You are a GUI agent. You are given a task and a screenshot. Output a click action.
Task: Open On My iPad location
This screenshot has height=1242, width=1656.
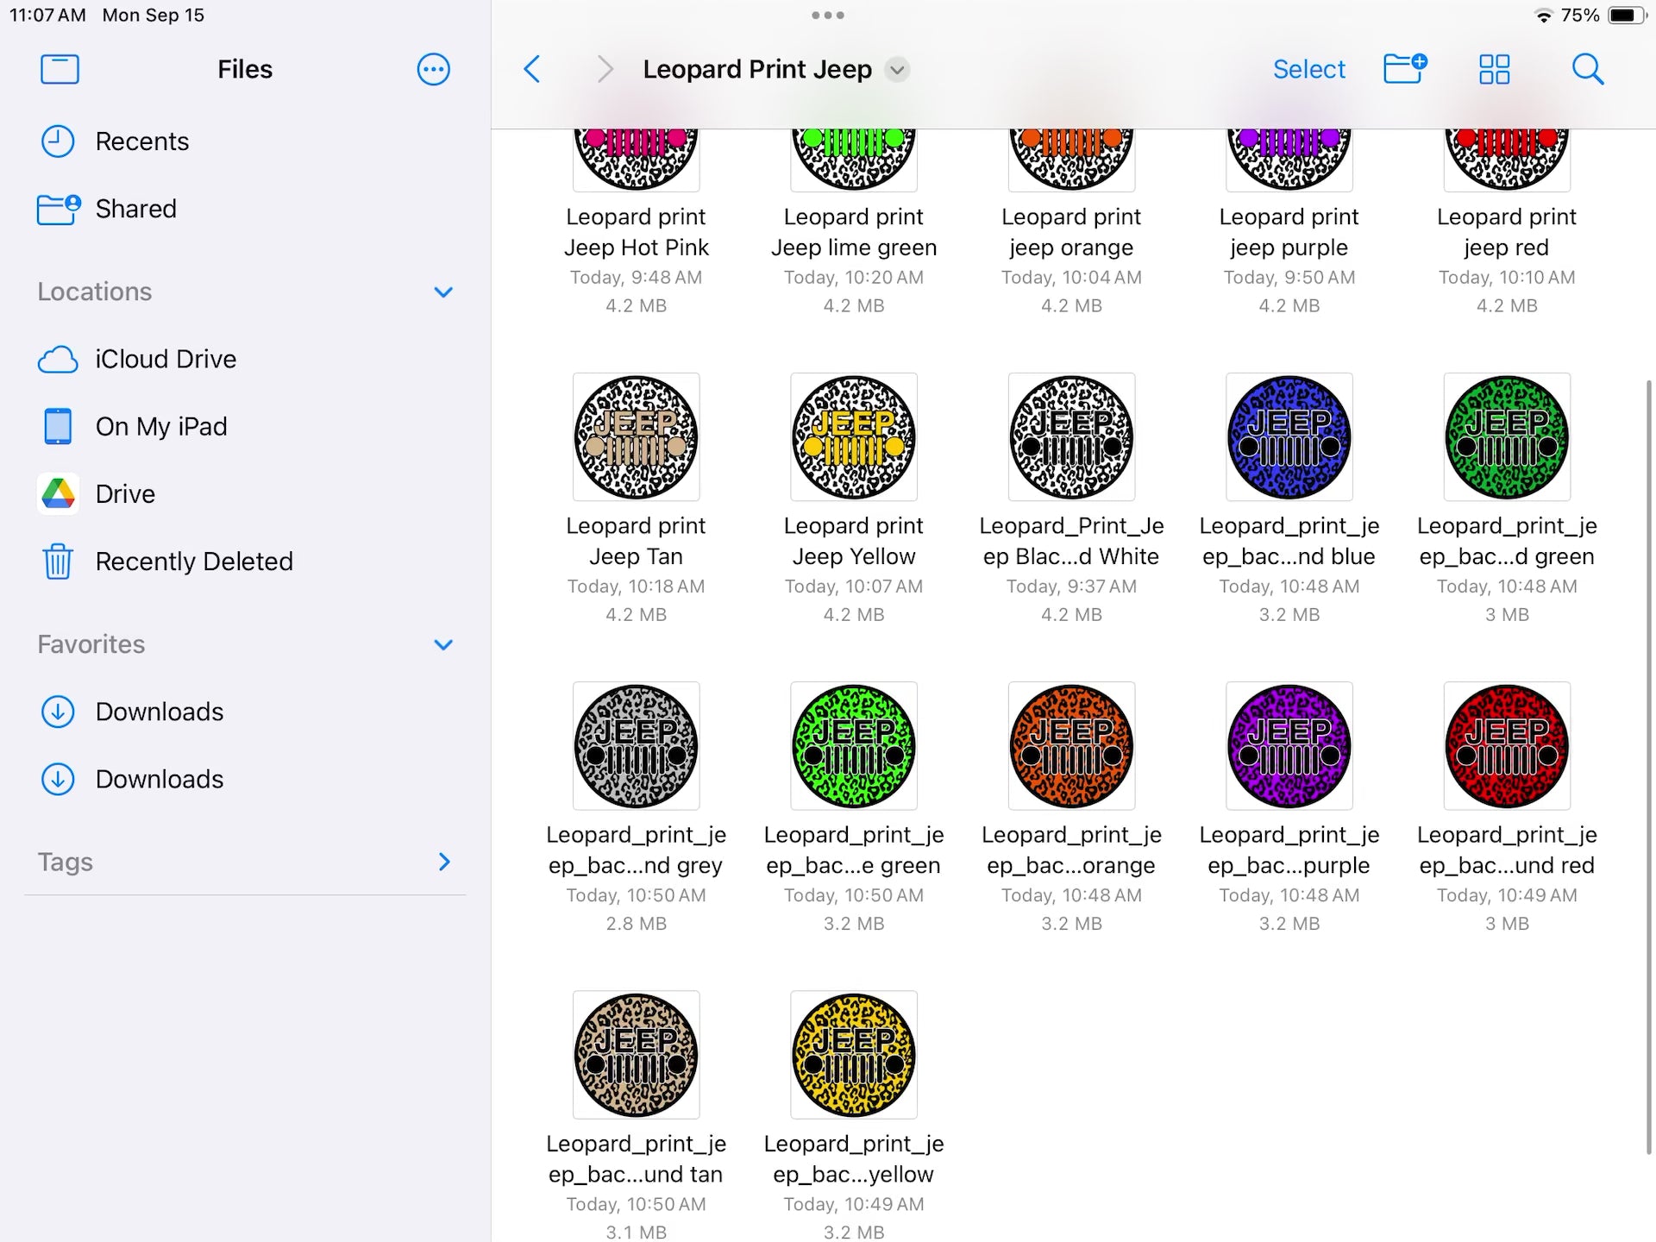pos(160,426)
